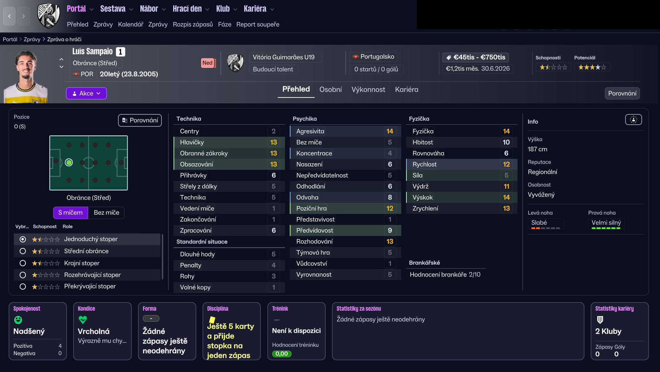660x372 pixels.
Task: Click the player portrait photo
Action: coord(26,76)
